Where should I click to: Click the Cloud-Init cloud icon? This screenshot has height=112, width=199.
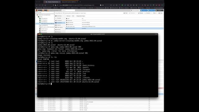pyautogui.click(x=56, y=23)
